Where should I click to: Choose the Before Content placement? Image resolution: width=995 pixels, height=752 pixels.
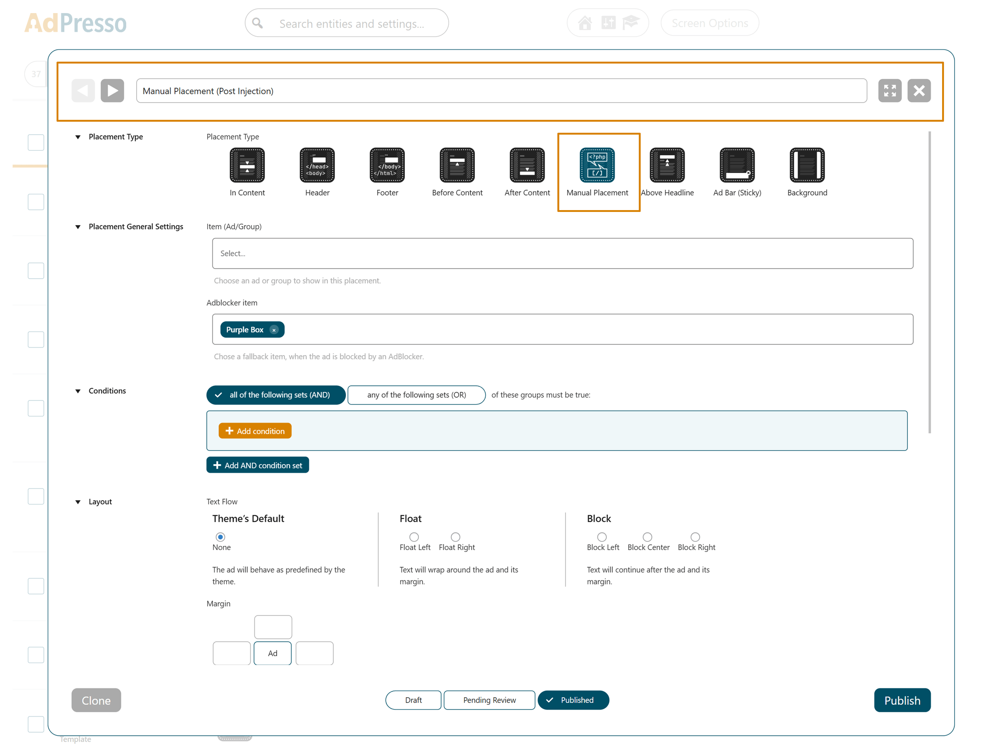(457, 165)
